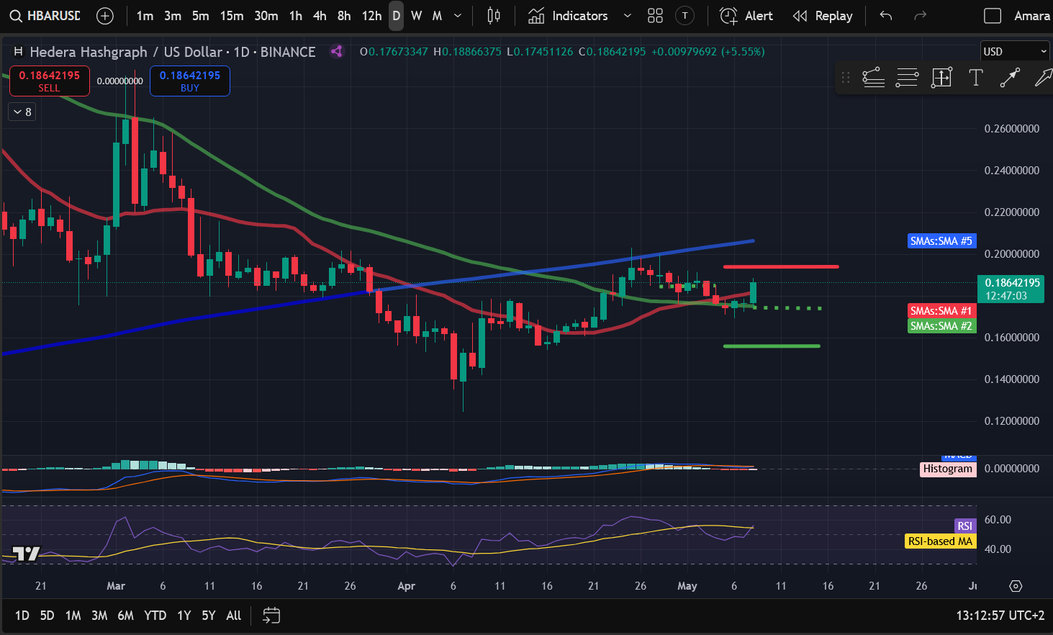
Task: Open the USD currency dropdown
Action: (x=1015, y=51)
